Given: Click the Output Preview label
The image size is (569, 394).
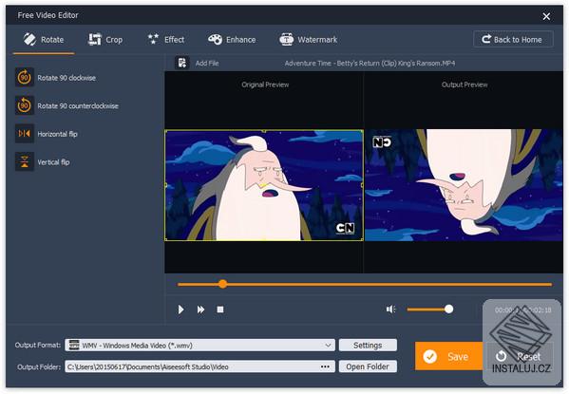Looking at the screenshot, I should click(465, 84).
